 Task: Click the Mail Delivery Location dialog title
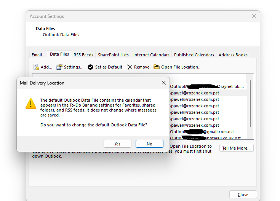[42, 83]
